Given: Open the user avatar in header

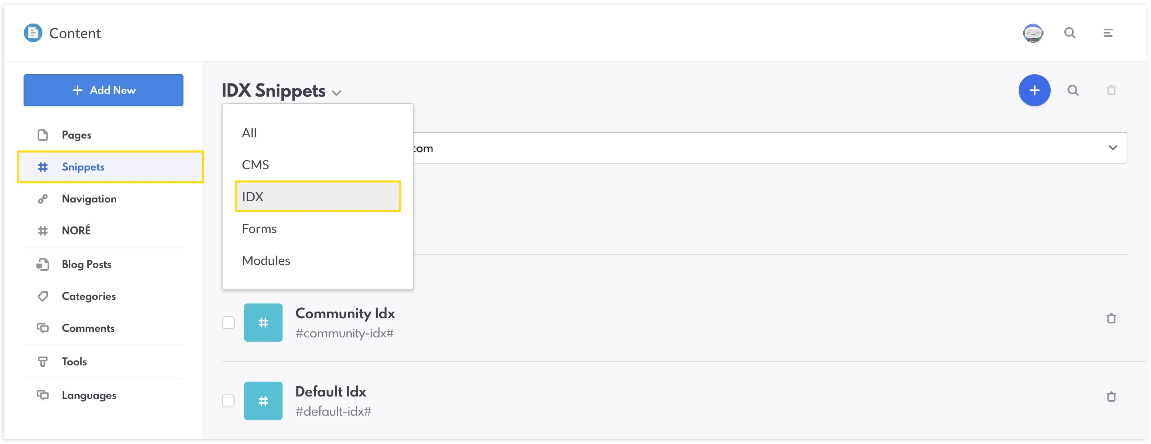Looking at the screenshot, I should (x=1033, y=33).
